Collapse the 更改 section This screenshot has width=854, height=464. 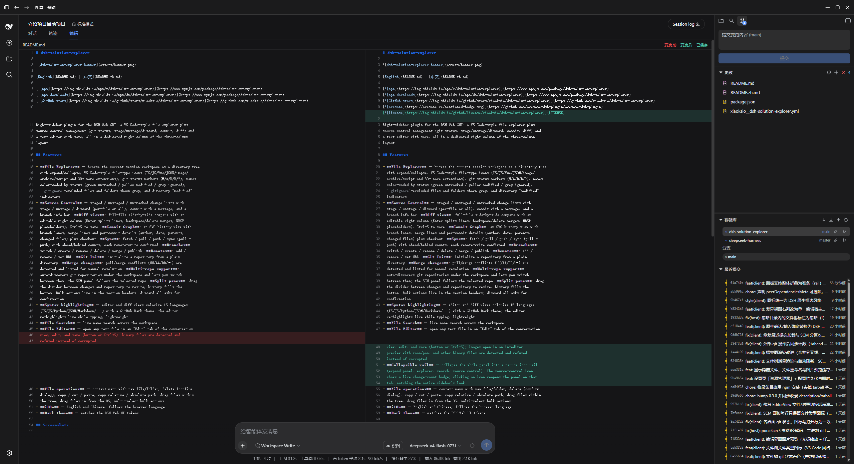click(x=721, y=72)
